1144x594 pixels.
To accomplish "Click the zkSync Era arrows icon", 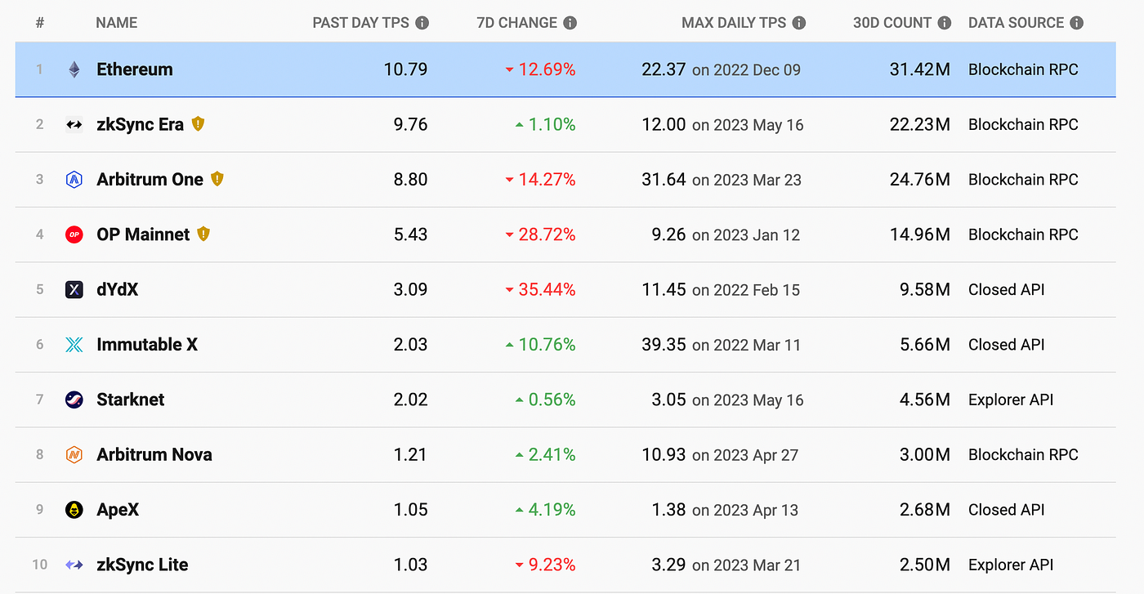I will [x=74, y=125].
